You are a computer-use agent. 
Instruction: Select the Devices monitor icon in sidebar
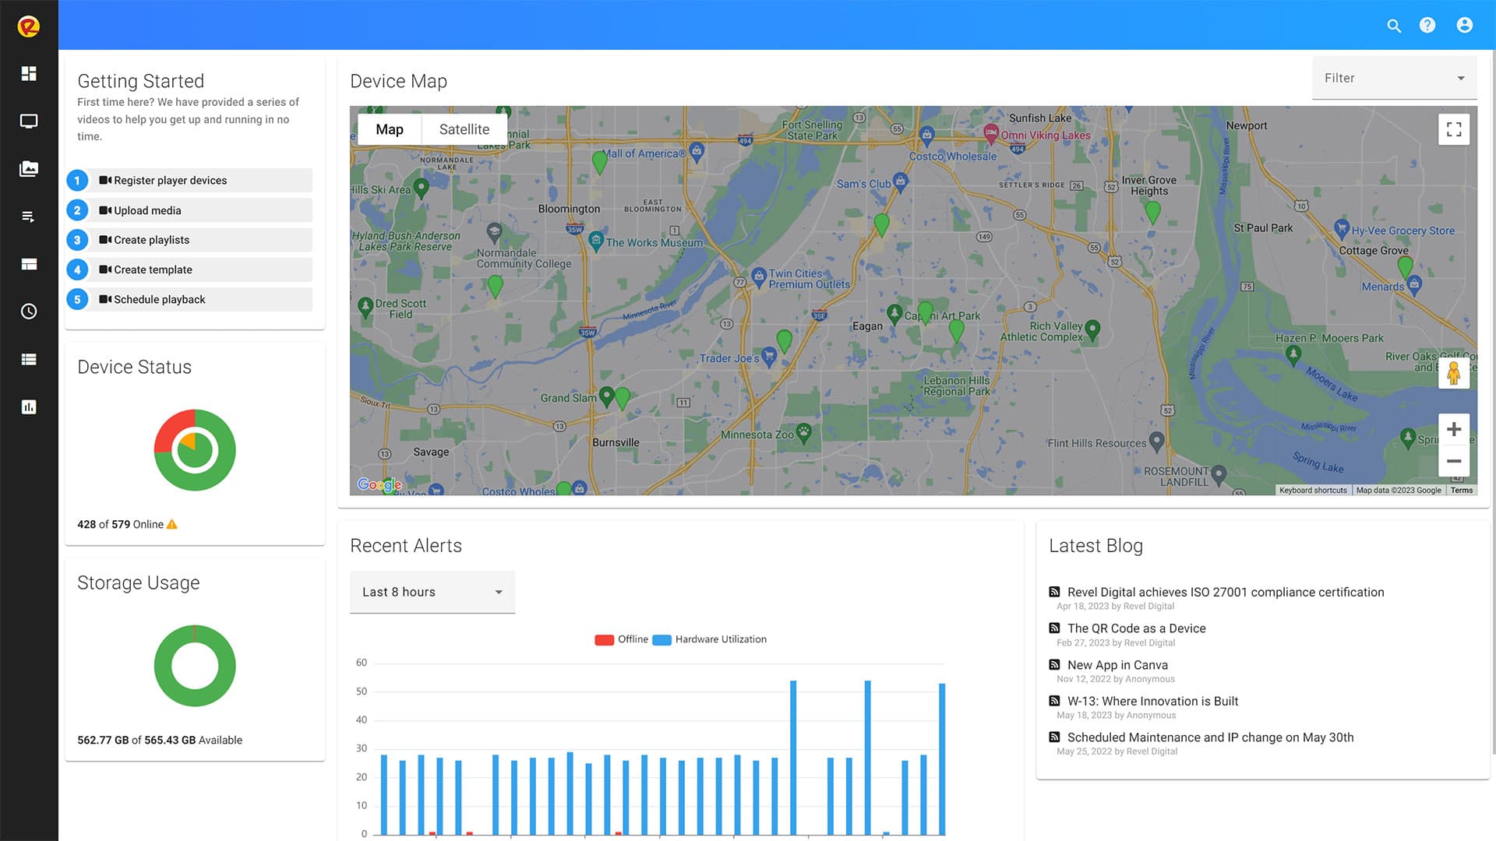pyautogui.click(x=29, y=121)
